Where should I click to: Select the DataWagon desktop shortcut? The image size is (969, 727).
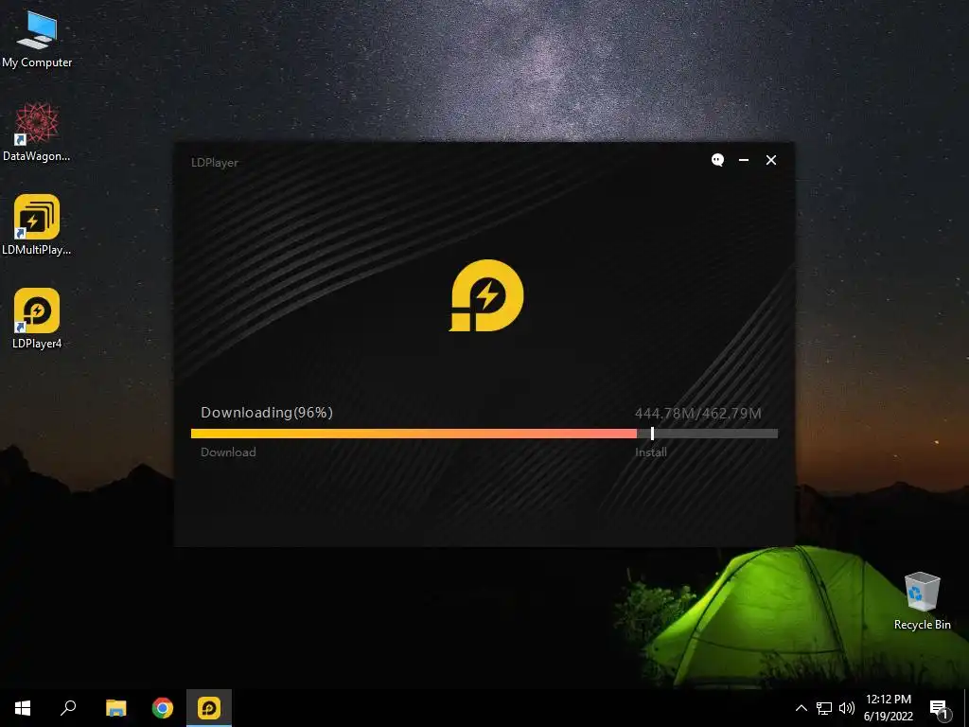pos(37,133)
